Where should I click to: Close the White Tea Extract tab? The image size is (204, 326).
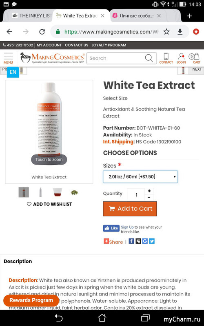103,15
